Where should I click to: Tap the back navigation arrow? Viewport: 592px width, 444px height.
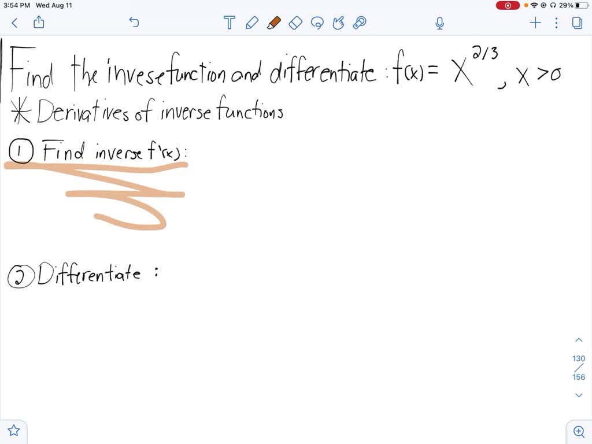coord(14,23)
